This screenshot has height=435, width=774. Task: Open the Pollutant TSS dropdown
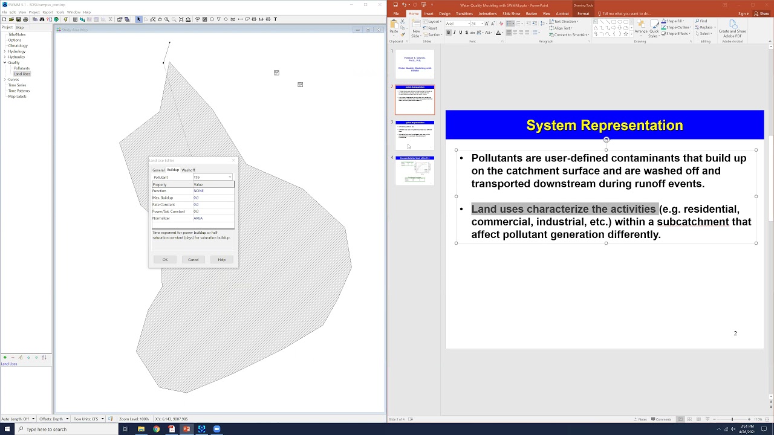(x=230, y=178)
